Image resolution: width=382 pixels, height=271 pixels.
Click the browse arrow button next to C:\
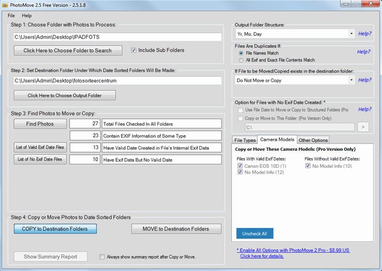click(x=363, y=127)
